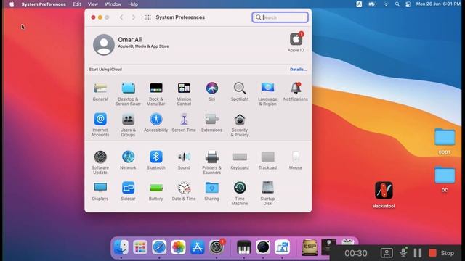
Task: Open Finder from the Dock
Action: (121, 247)
